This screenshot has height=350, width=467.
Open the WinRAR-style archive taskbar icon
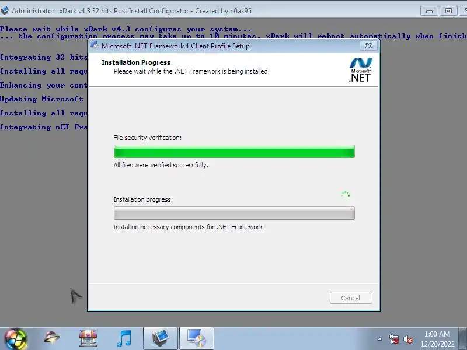[88, 338]
